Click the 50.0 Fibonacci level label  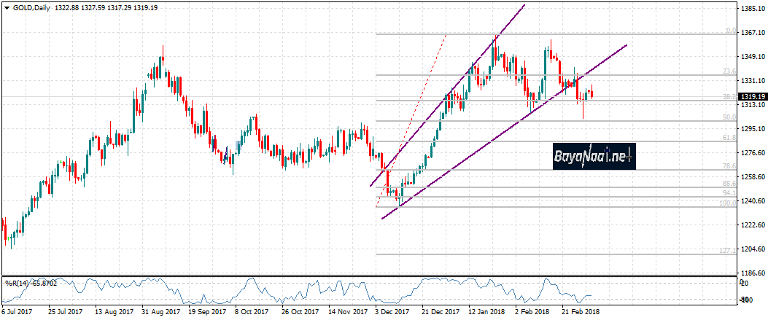pyautogui.click(x=726, y=117)
